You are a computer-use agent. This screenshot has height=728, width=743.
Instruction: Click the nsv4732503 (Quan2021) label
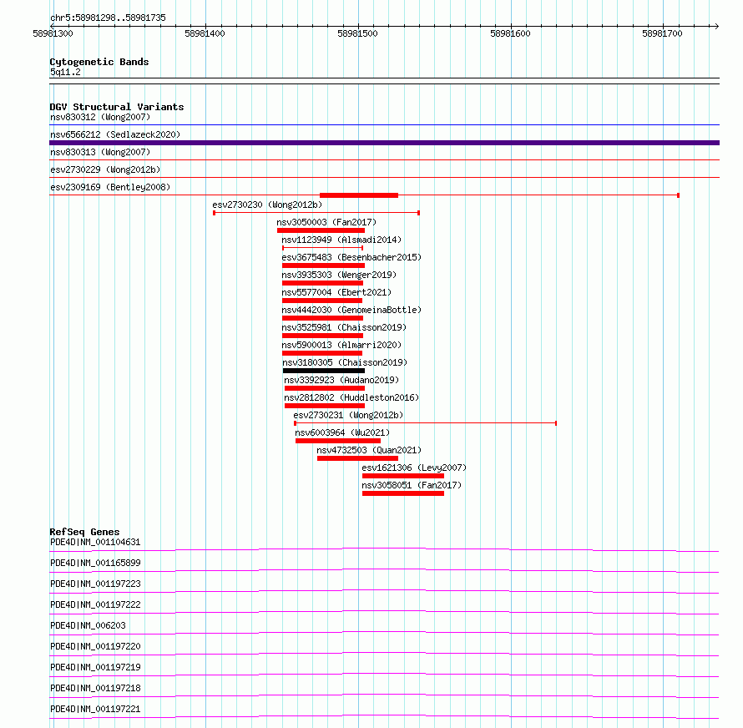click(x=369, y=450)
